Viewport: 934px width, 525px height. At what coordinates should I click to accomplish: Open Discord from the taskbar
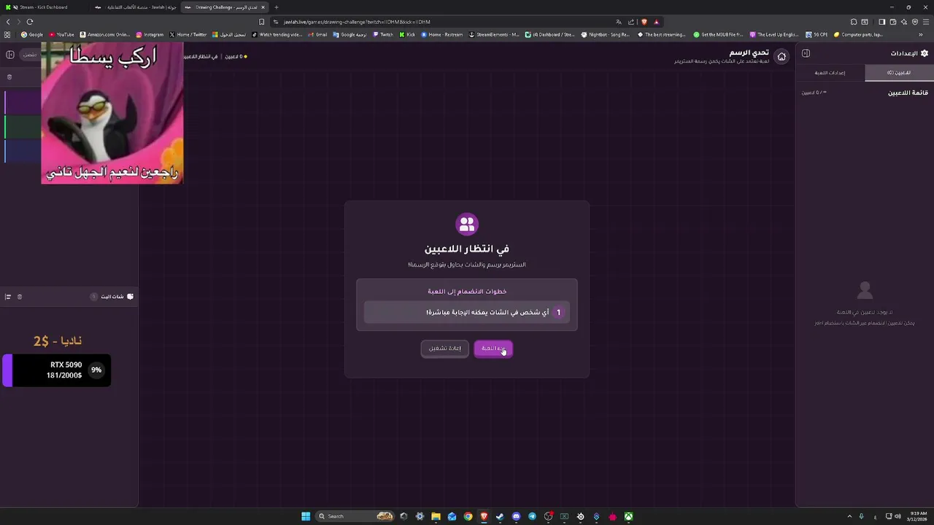516,516
